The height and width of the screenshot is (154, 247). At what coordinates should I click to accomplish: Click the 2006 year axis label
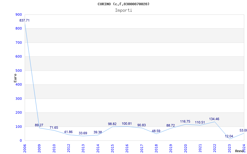coord(25,148)
